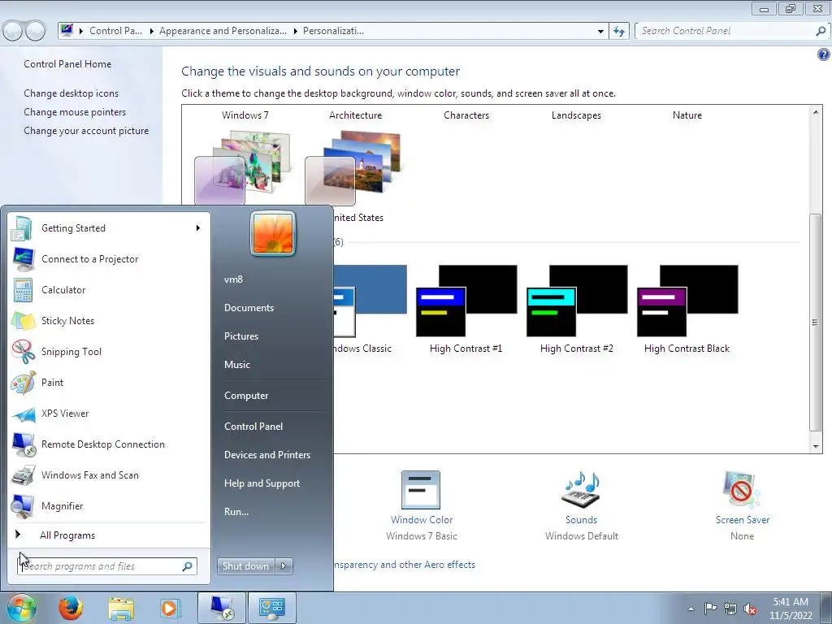Select Control Panel in Start menu
Image resolution: width=832 pixels, height=624 pixels.
point(253,426)
